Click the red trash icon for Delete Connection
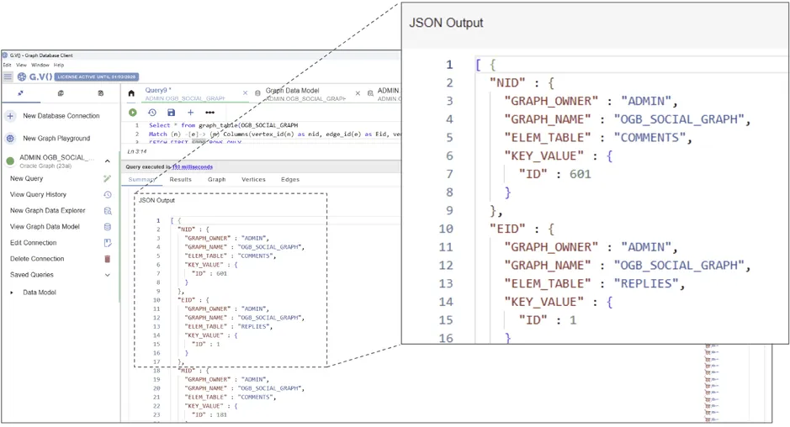 [x=108, y=259]
